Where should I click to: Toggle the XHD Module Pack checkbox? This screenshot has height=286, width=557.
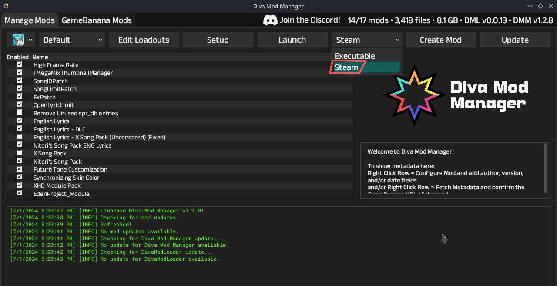20,185
